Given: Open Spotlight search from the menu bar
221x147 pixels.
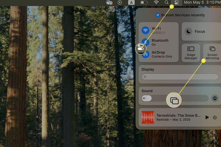Looking at the screenshot, I should 166,2.
